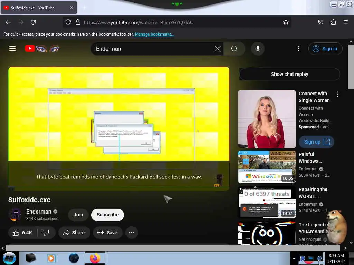354x265 pixels.
Task: Open the dark globe taskbar icon
Action: [74, 258]
